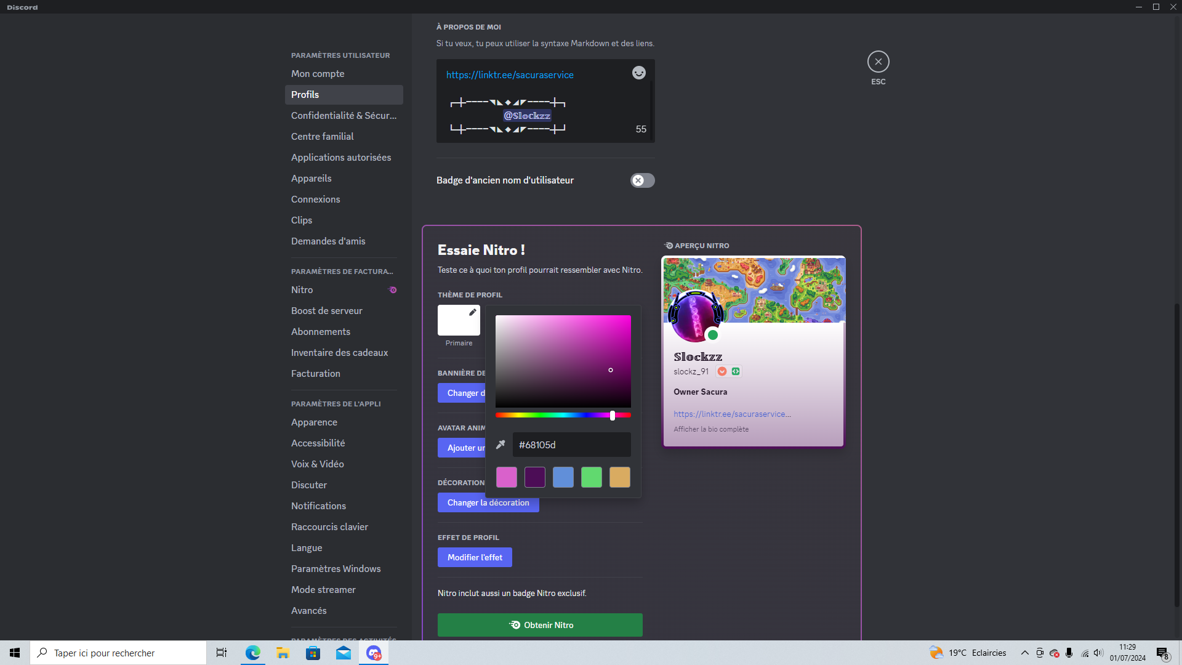Open Task View from taskbar

click(222, 653)
